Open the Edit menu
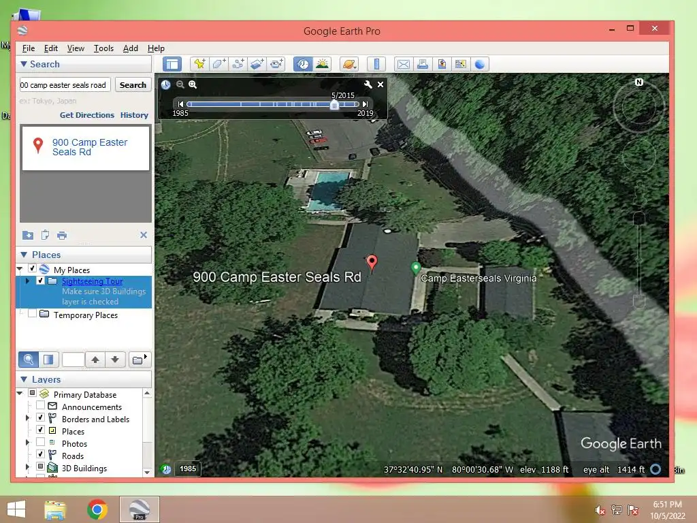The height and width of the screenshot is (523, 697). (x=50, y=48)
